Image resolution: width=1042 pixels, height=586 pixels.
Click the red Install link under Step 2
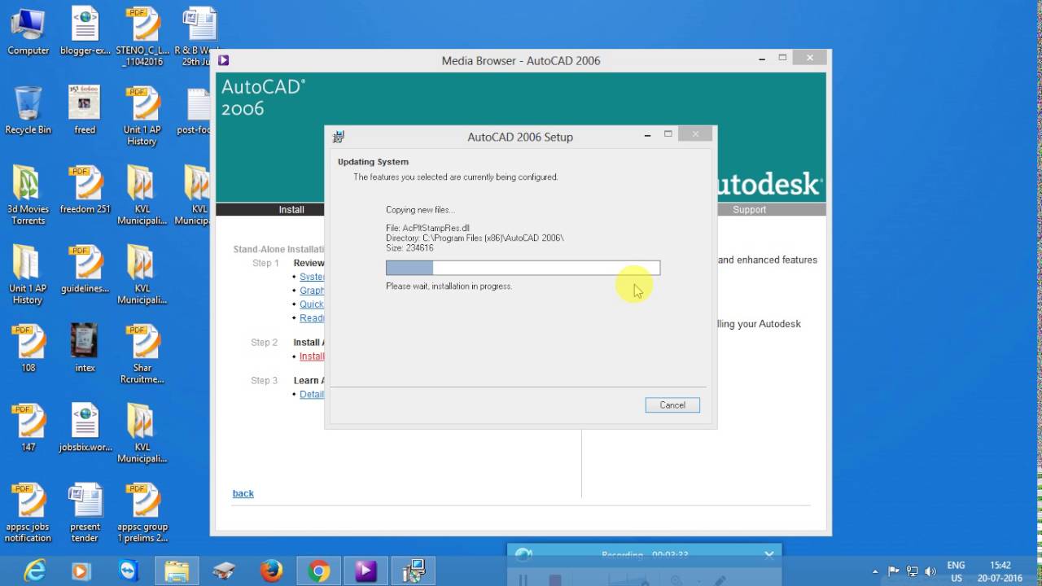pos(312,356)
